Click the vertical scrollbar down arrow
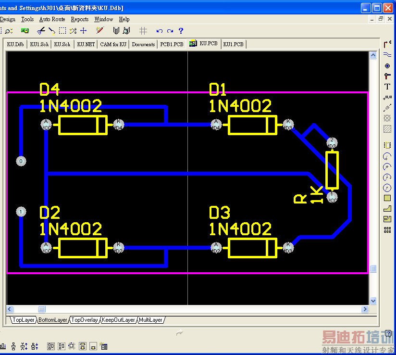 coord(373,301)
